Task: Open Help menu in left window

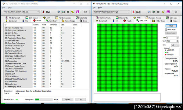Action: tap(9, 8)
